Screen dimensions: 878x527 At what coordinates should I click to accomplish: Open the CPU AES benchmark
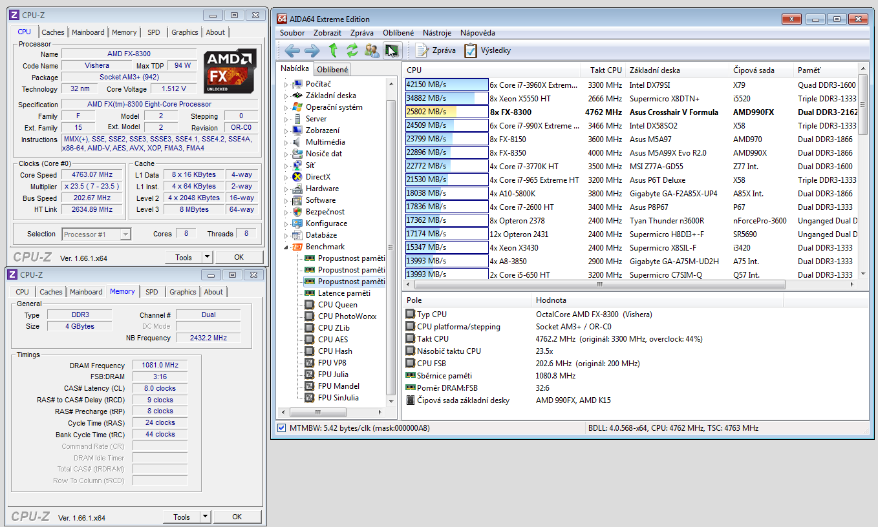pyautogui.click(x=333, y=340)
